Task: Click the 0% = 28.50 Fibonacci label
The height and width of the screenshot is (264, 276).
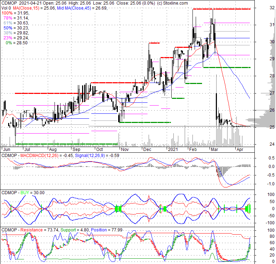Action: (17, 43)
